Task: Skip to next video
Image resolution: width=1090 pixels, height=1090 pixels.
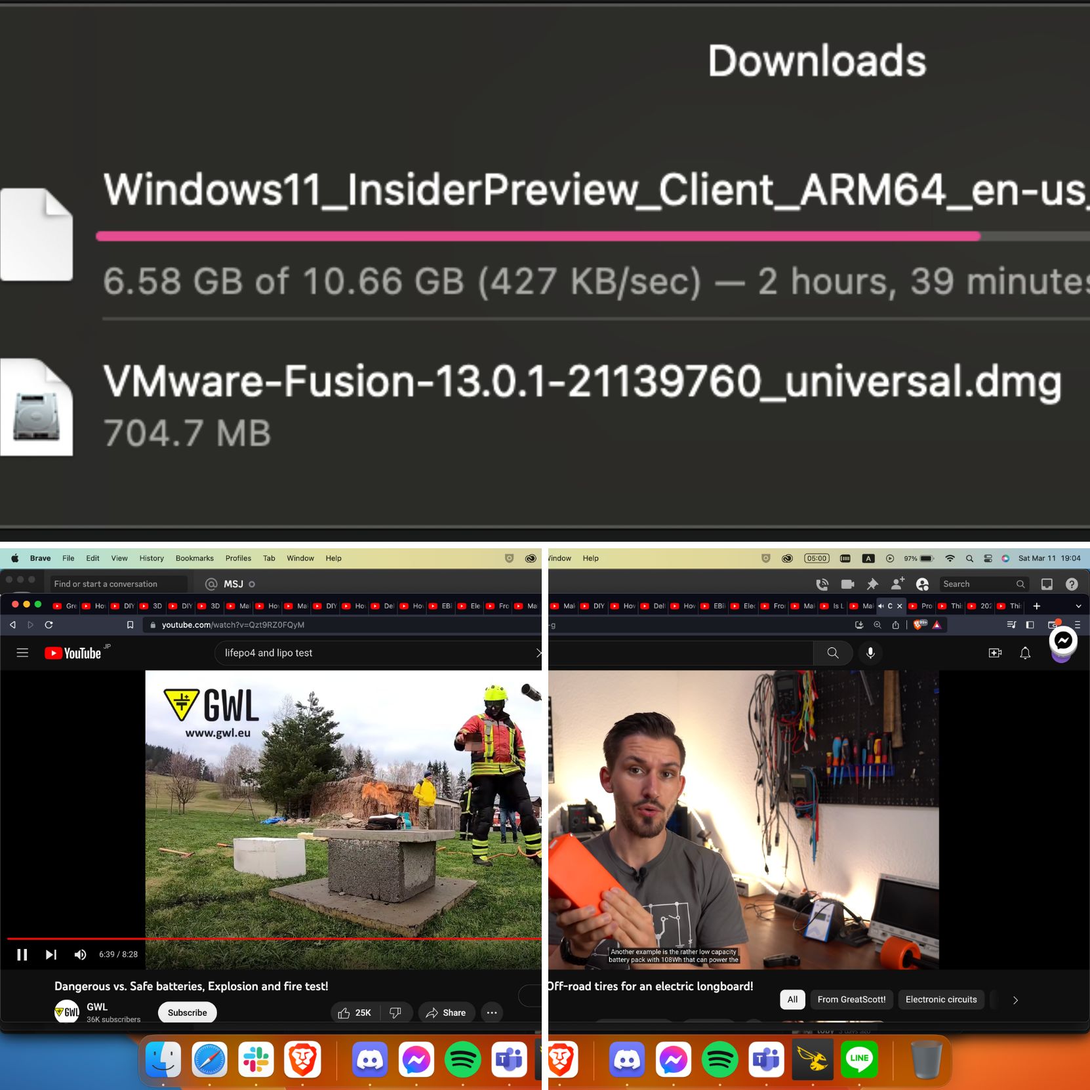Action: pos(51,954)
